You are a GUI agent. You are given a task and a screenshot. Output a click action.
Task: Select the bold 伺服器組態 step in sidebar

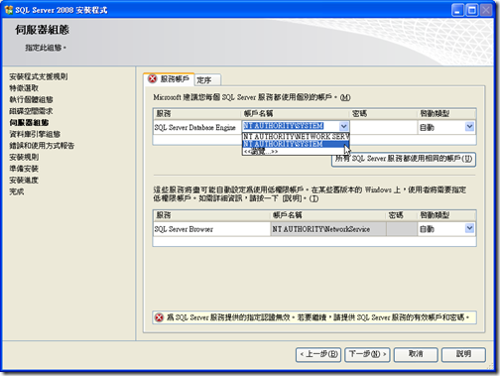pos(29,123)
